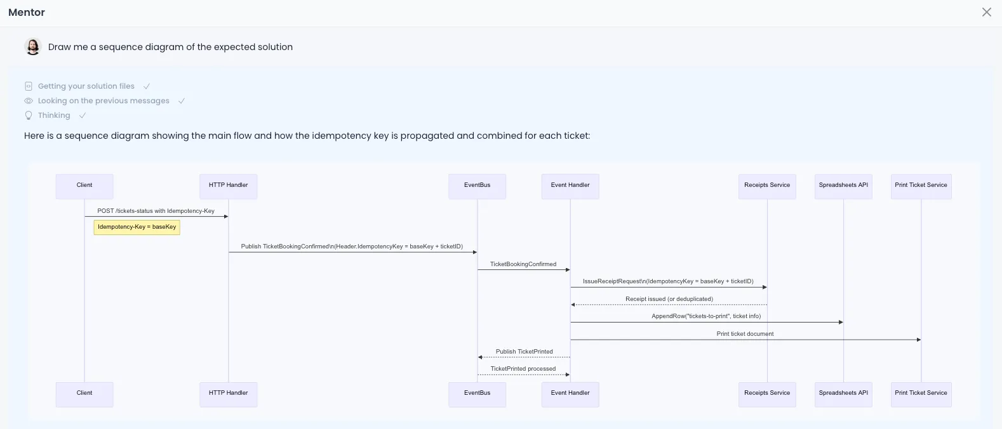1002x429 pixels.
Task: Click the yellow "Idempotency-Key = baseKey" note
Action: click(136, 227)
